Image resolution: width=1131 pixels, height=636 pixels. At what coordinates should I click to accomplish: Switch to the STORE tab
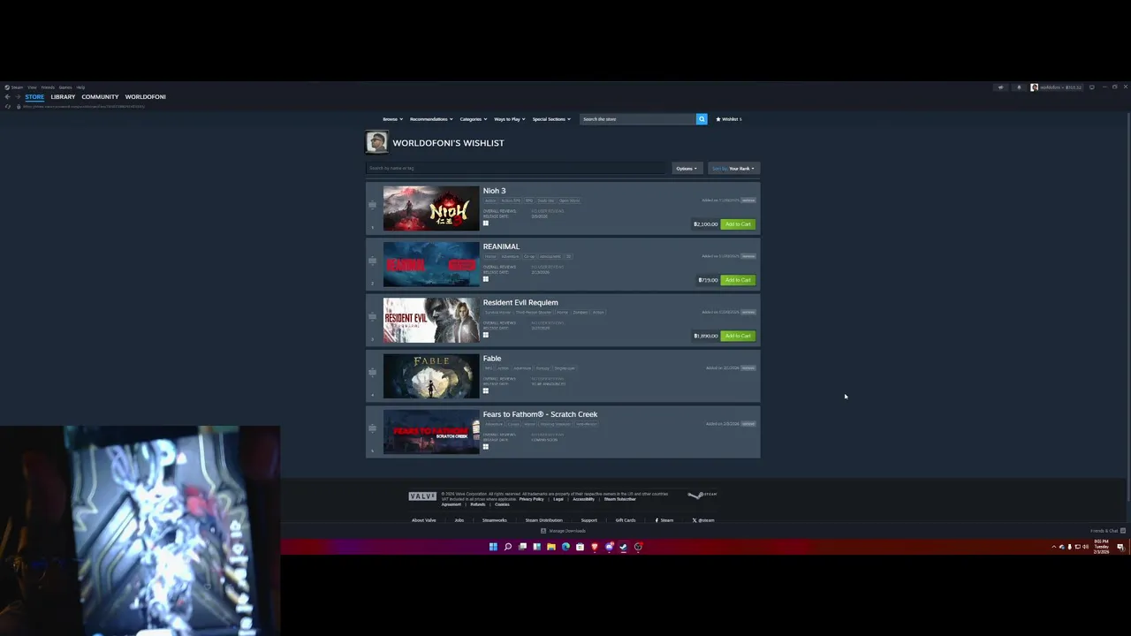34,97
